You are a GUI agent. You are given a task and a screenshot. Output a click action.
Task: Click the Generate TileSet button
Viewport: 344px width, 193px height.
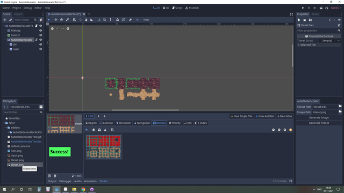pos(319,123)
